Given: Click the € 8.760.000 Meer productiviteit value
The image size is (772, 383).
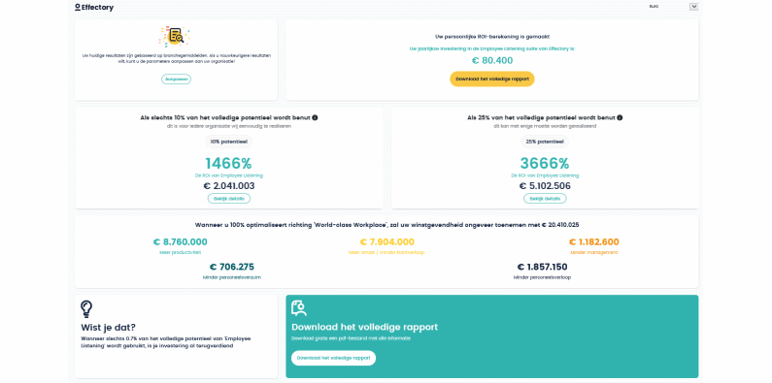Looking at the screenshot, I should [181, 241].
